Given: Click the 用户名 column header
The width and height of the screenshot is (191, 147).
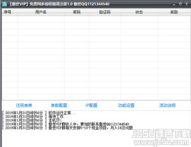Looking at the screenshot, I should [41, 12].
